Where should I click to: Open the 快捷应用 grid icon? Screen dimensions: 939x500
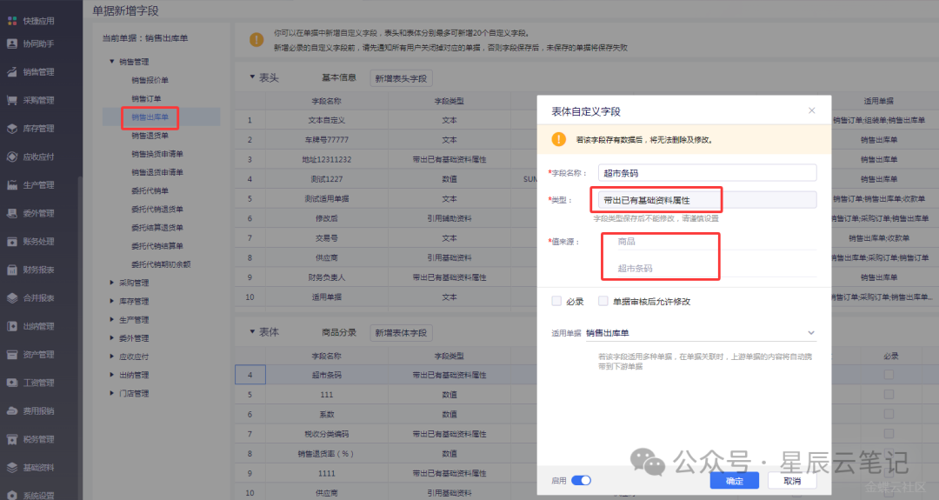click(x=12, y=19)
